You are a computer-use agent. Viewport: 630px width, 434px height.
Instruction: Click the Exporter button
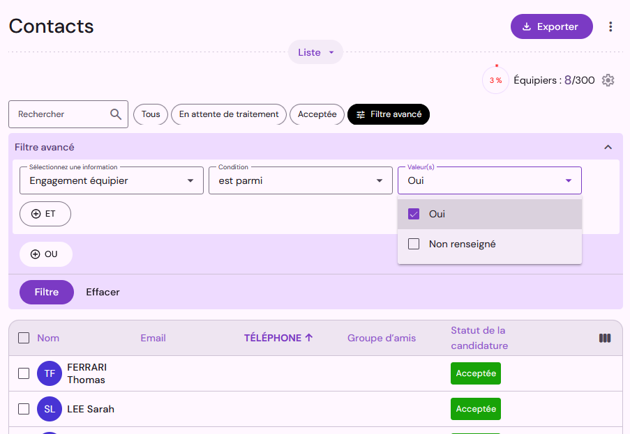(x=551, y=27)
